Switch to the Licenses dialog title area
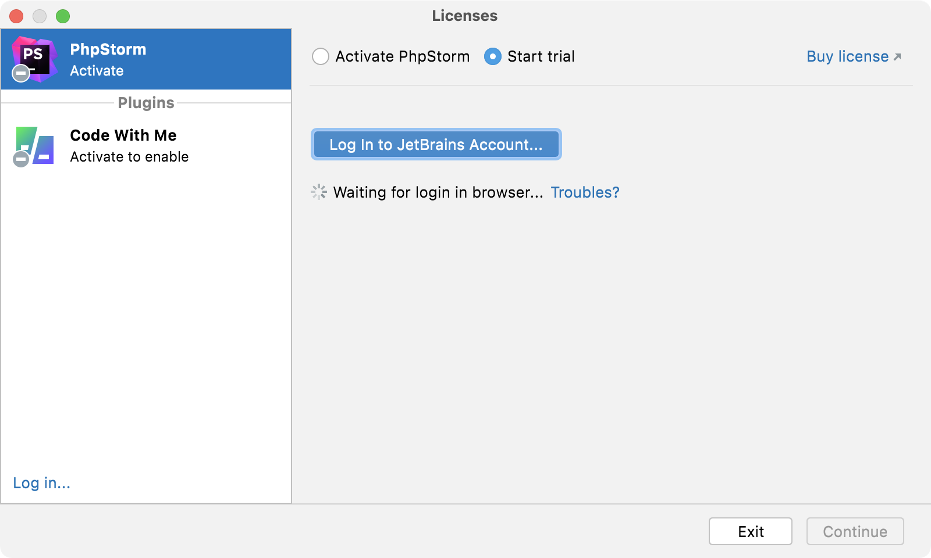The height and width of the screenshot is (558, 931). pos(464,16)
